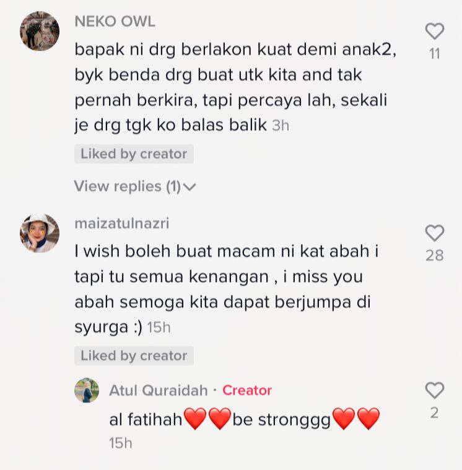
Task: Like NEKO OWL's comment with the heart
Action: pos(434,31)
